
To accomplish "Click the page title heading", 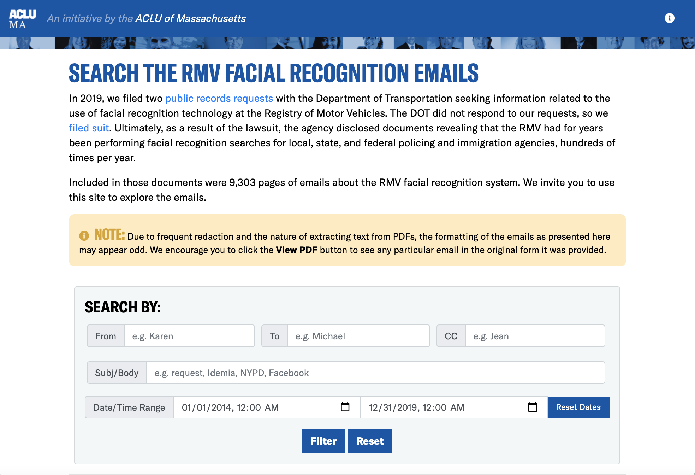I will (274, 73).
